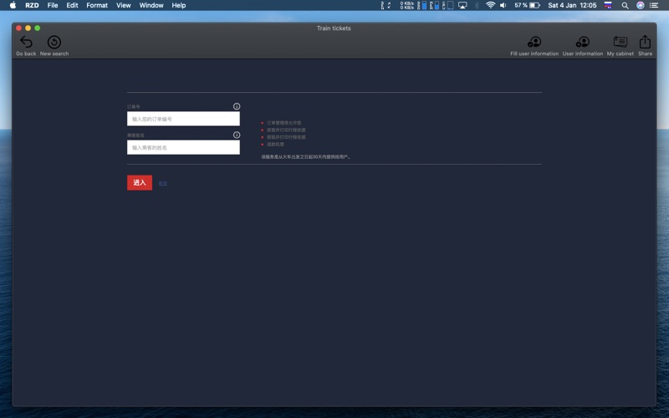Open the File menu
669x418 pixels.
coord(53,5)
